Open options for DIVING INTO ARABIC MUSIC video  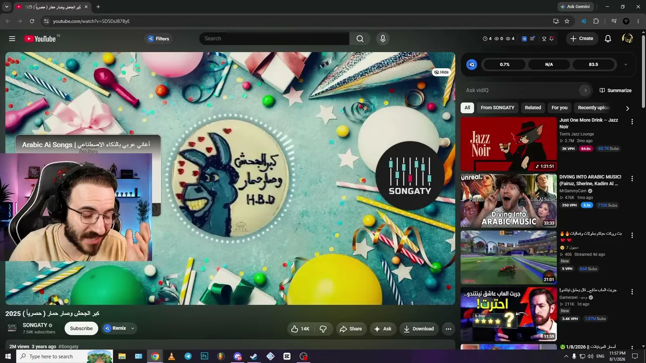pyautogui.click(x=632, y=178)
